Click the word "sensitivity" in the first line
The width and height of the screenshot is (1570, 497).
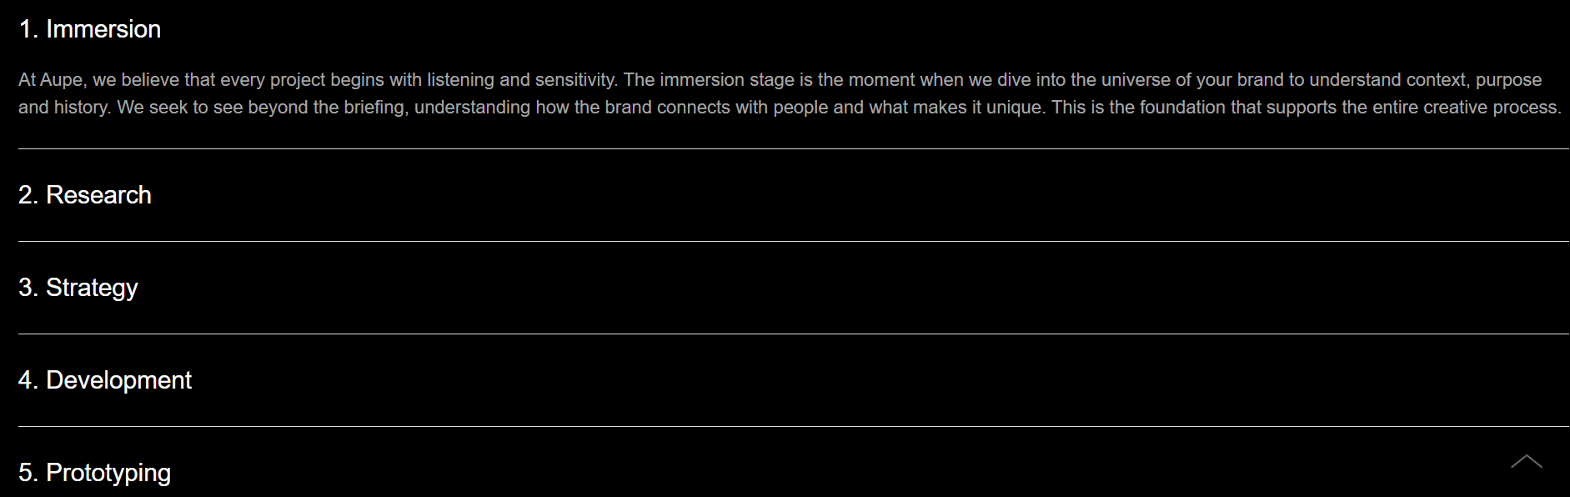click(x=574, y=80)
